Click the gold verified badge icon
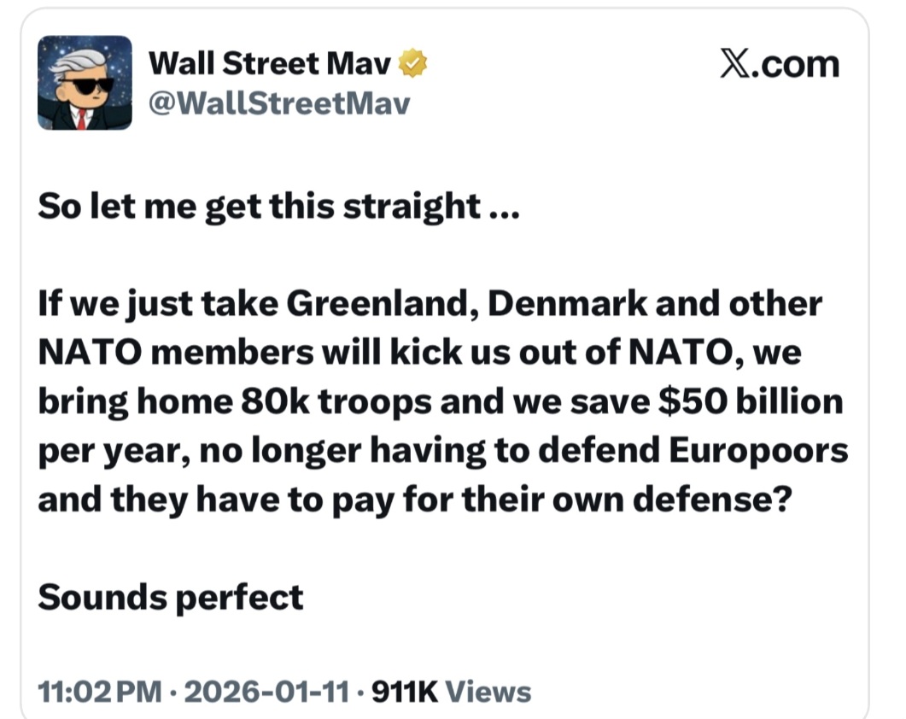 tap(413, 63)
